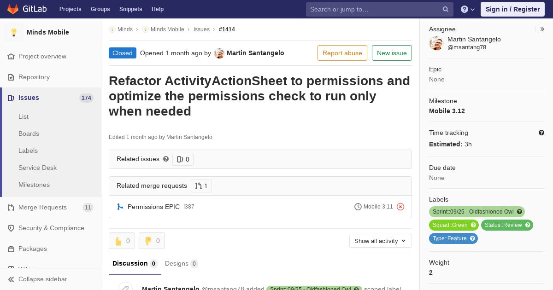This screenshot has width=553, height=290.
Task: Open the Show all activity dropdown
Action: 381,241
